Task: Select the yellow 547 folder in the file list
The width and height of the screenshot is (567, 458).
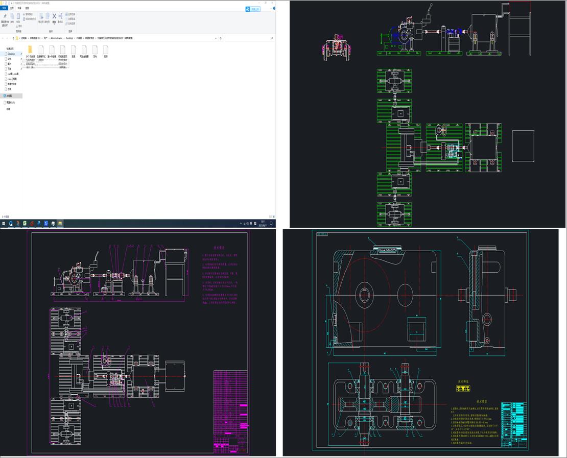Action: pos(30,56)
